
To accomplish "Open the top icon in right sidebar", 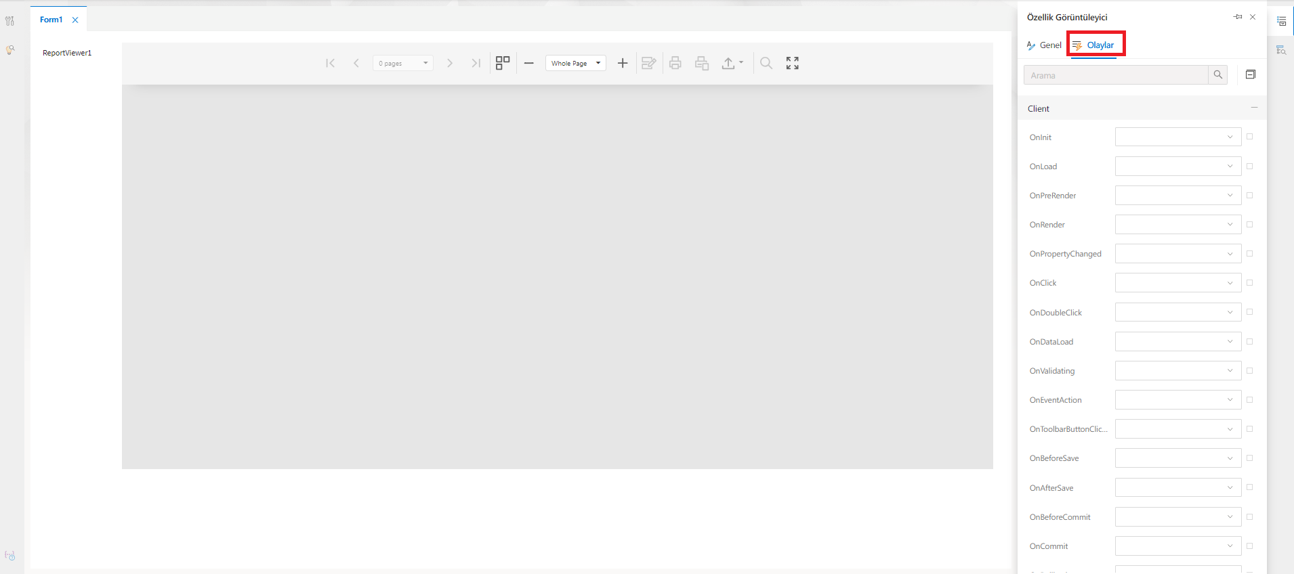I will tap(1282, 21).
